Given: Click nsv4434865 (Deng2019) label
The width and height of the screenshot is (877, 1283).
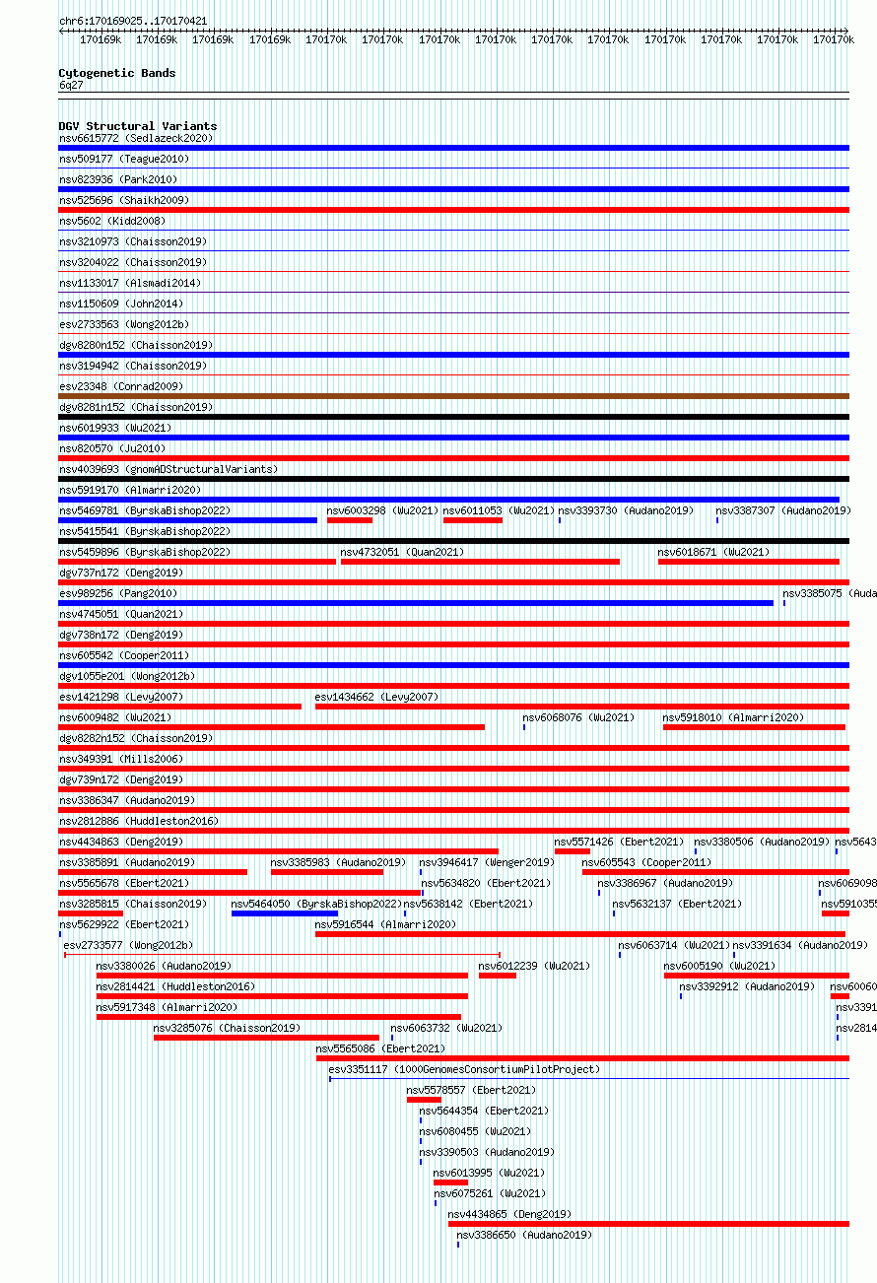Looking at the screenshot, I should pyautogui.click(x=509, y=1214).
